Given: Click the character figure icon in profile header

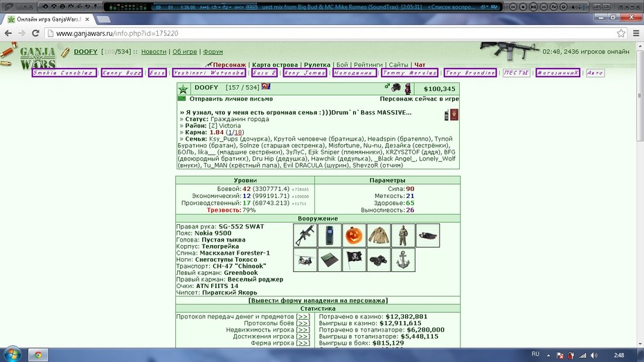Looking at the screenshot, I should [x=407, y=88].
